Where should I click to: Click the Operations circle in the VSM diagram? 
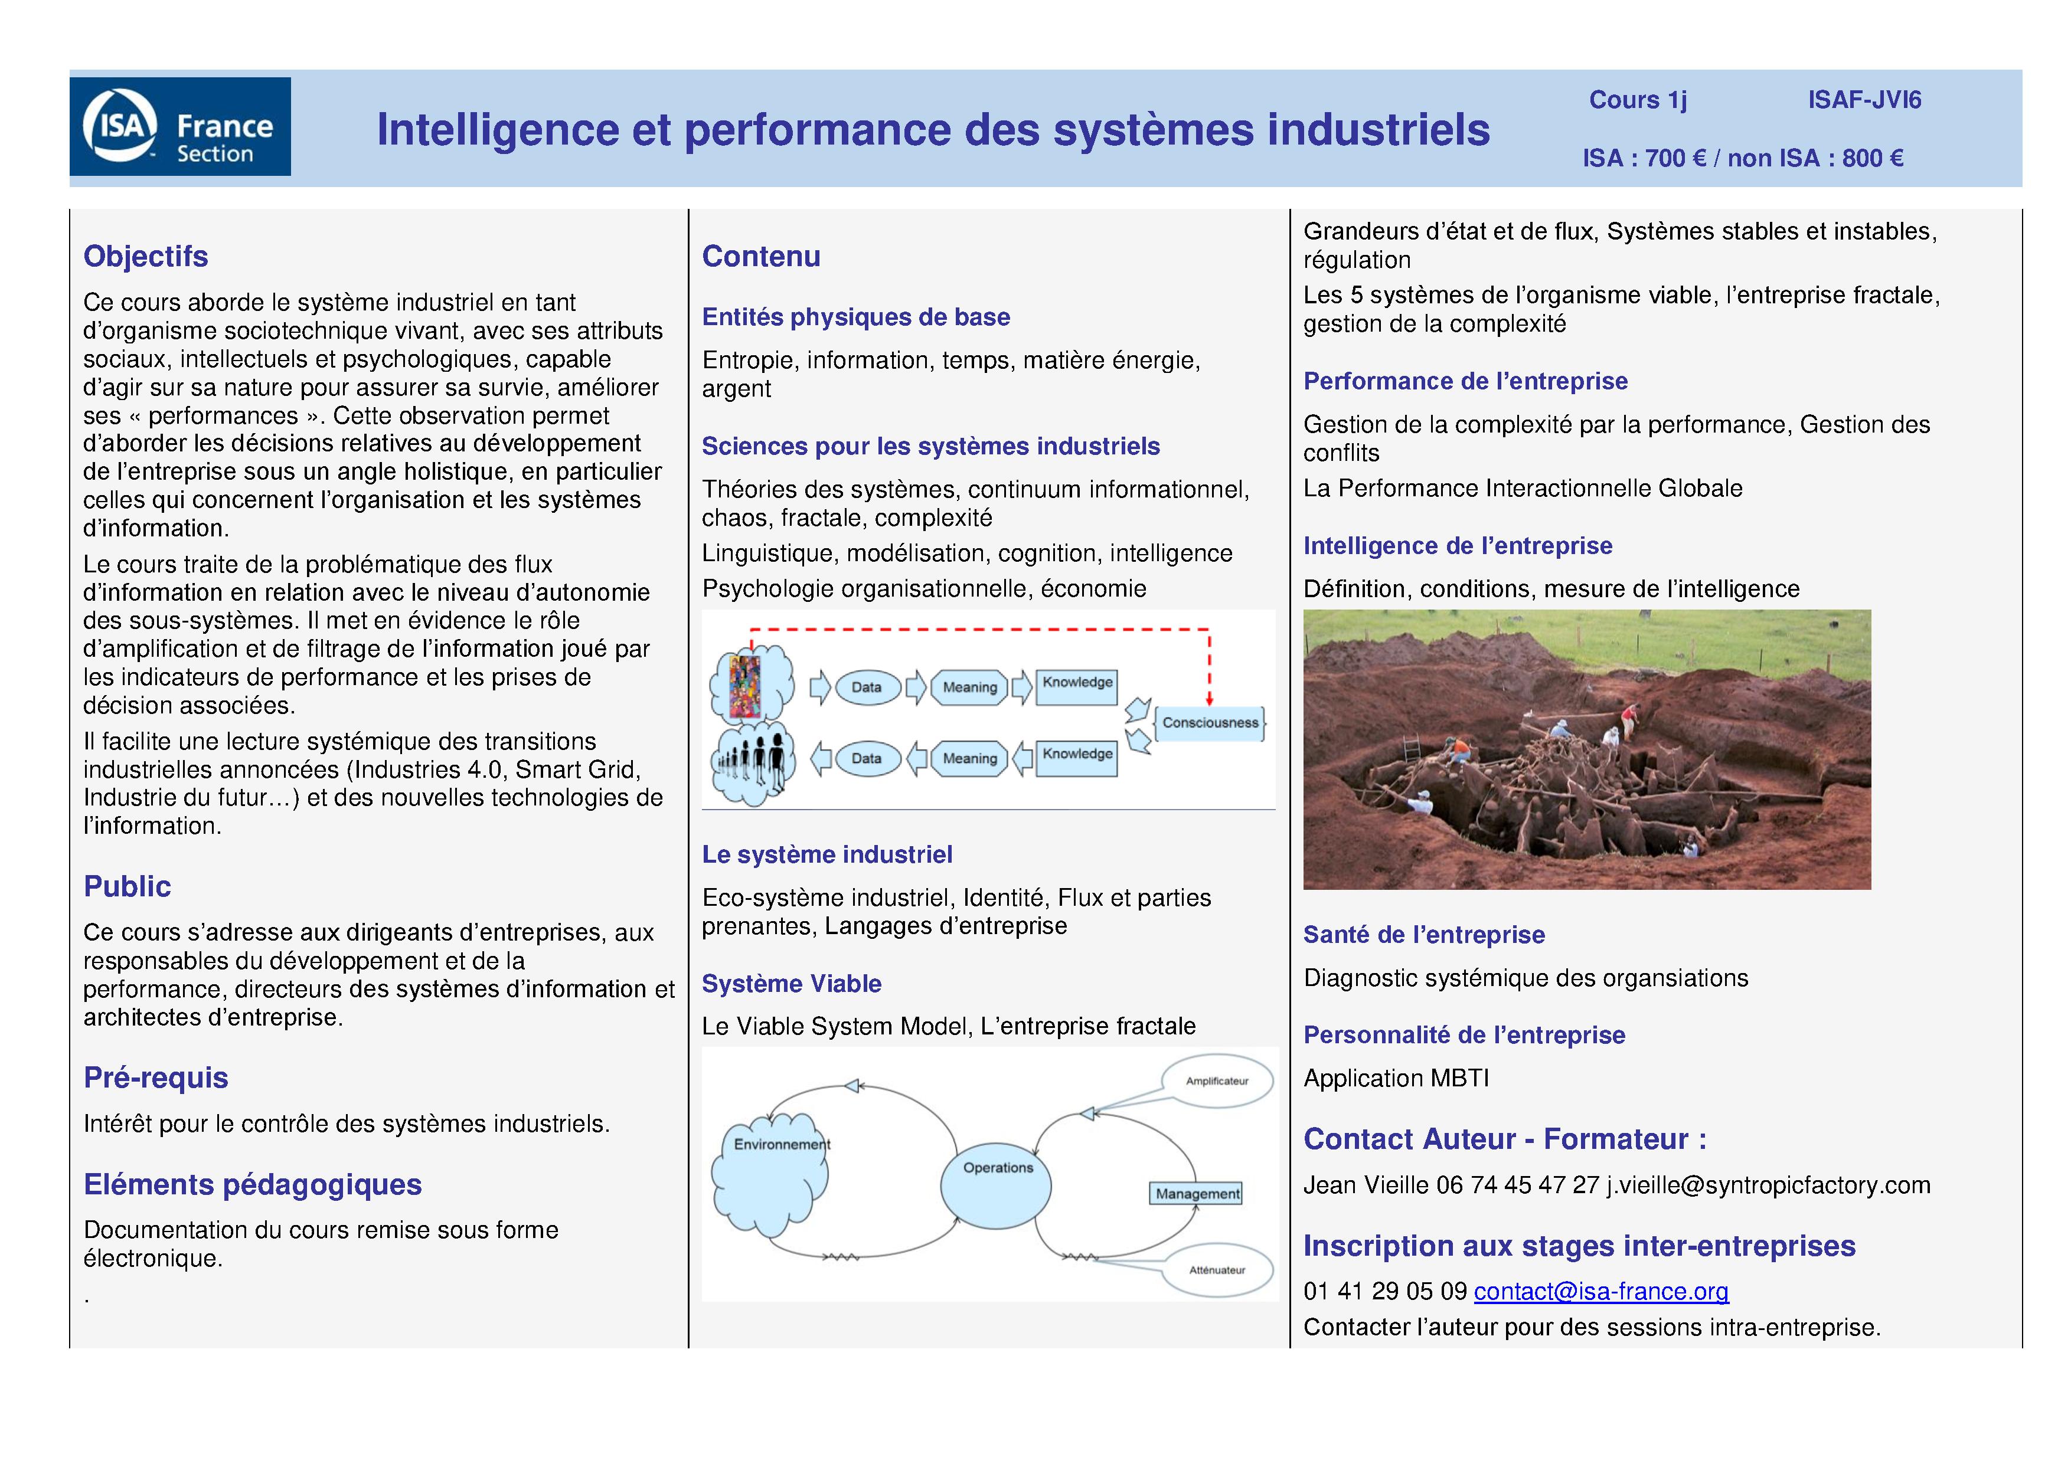click(996, 1184)
